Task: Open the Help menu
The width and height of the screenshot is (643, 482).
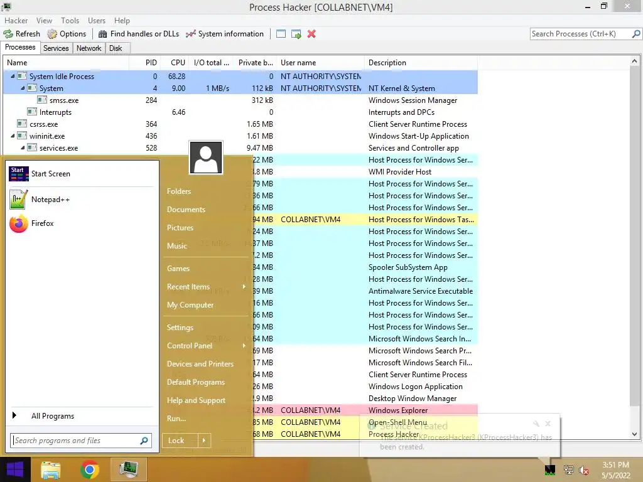Action: [122, 21]
